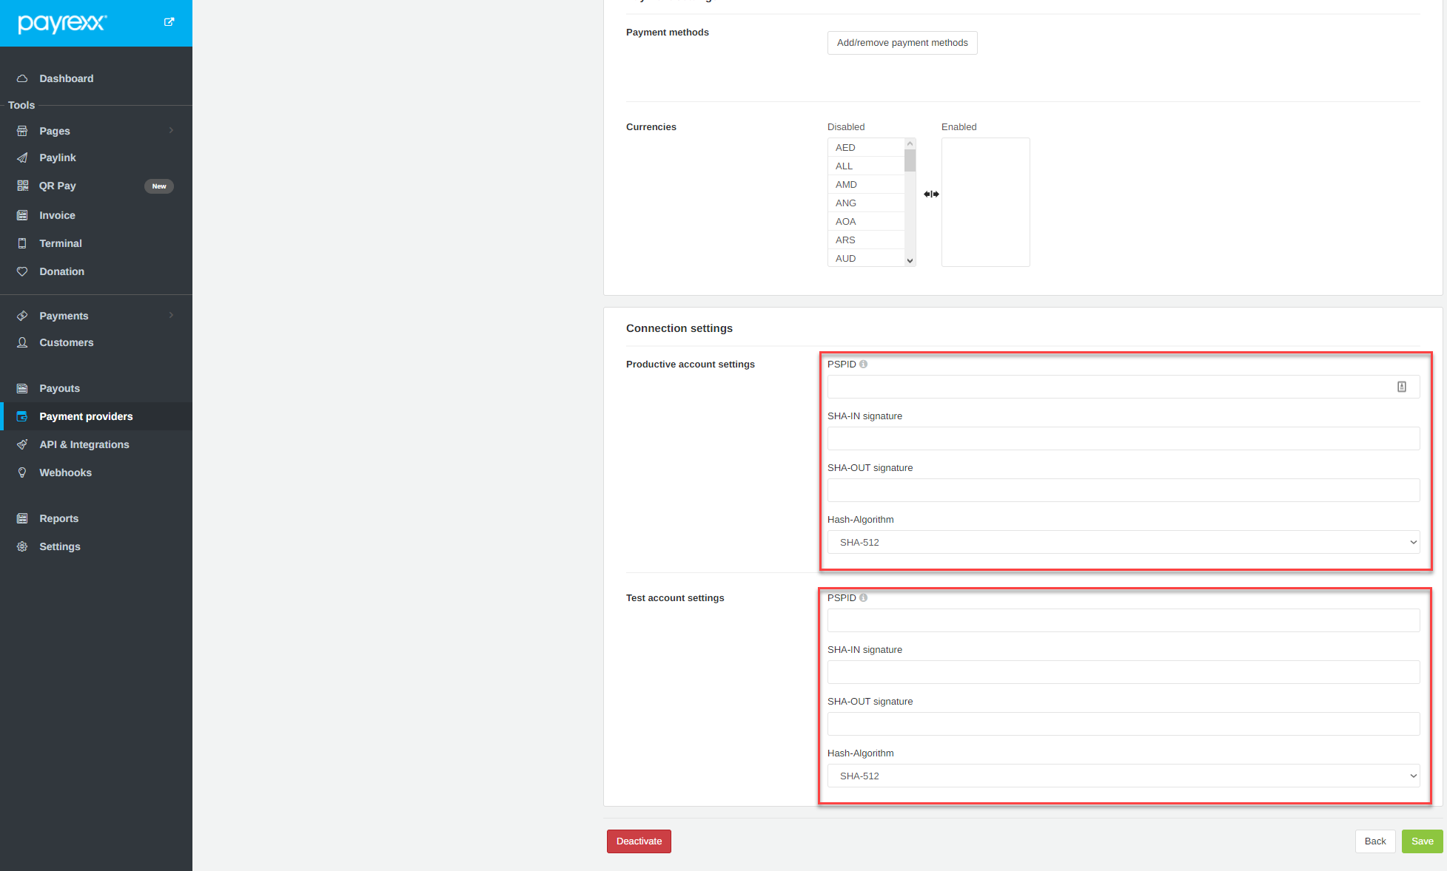
Task: Click the Settings gear icon in sidebar
Action: click(x=22, y=546)
